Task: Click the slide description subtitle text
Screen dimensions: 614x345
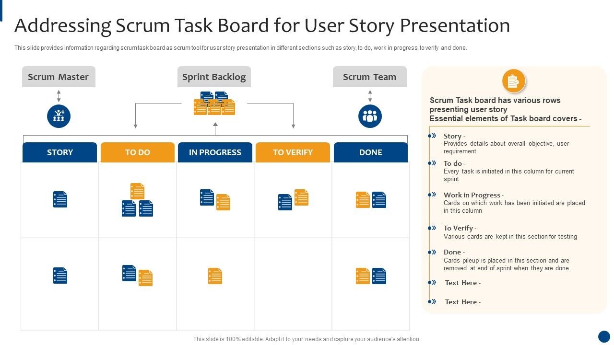Action: 241,48
